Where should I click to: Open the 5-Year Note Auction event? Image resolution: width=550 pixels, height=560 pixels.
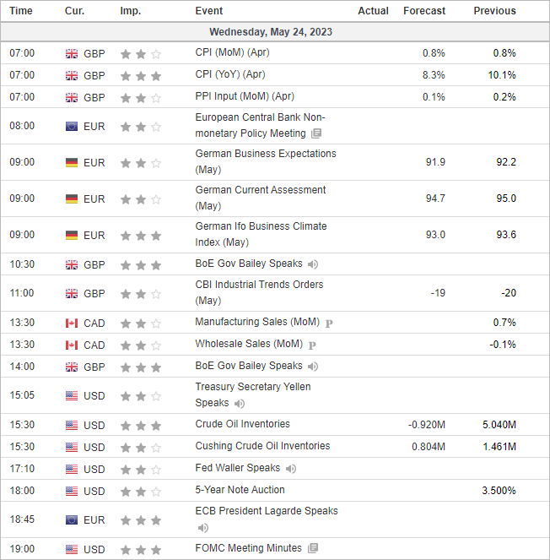[x=240, y=490]
